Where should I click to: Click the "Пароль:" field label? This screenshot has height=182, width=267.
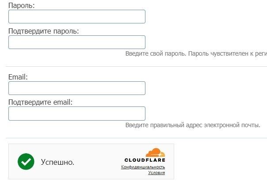point(22,6)
